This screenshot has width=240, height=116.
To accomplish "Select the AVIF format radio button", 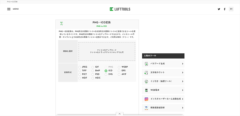I will click(x=119, y=75).
